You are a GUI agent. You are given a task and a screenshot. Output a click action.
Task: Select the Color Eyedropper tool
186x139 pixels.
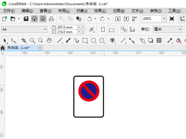pos(170,40)
